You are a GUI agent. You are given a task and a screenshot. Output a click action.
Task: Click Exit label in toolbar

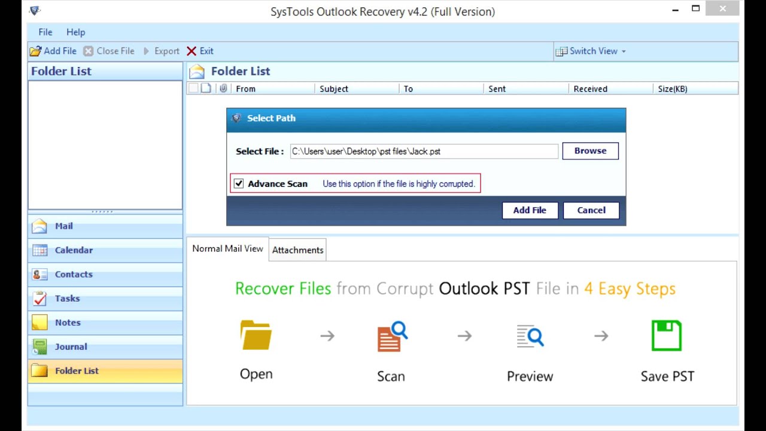[x=206, y=51]
